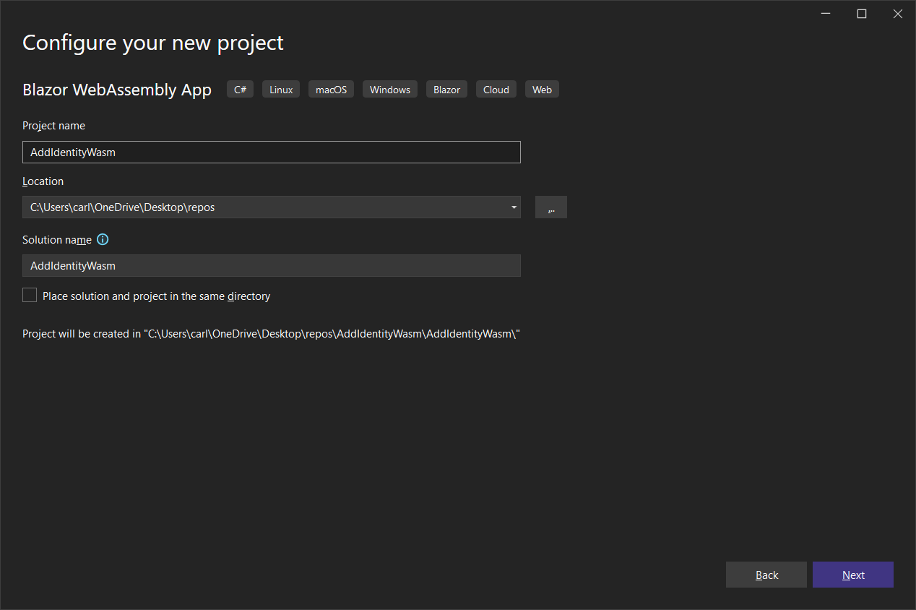Click the Blazor tag
Screen dimensions: 916x610
tap(446, 90)
